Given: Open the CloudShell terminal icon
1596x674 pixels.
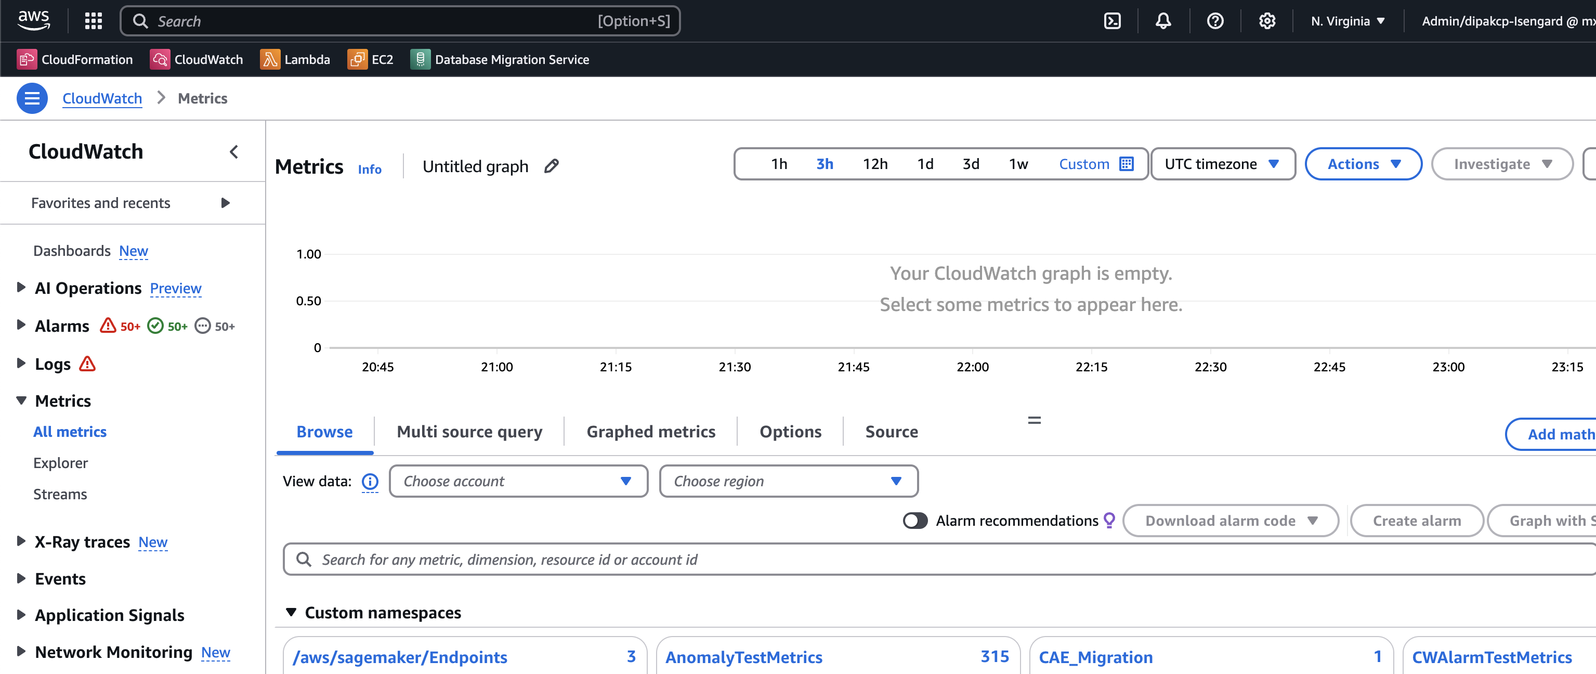Looking at the screenshot, I should (x=1112, y=21).
